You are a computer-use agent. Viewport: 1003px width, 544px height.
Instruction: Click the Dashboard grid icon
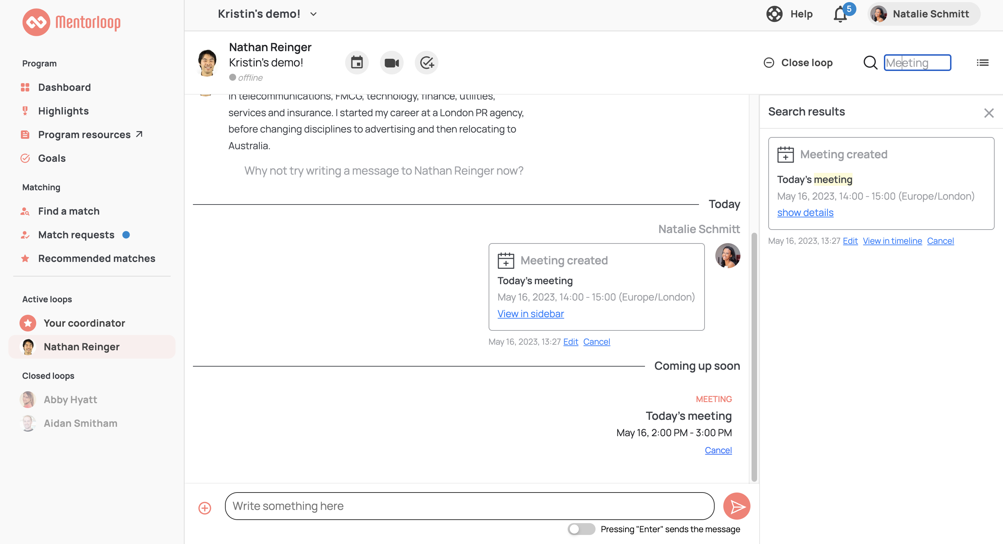coord(25,87)
